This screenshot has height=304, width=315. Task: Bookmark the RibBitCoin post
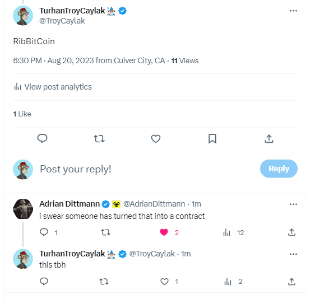click(212, 139)
